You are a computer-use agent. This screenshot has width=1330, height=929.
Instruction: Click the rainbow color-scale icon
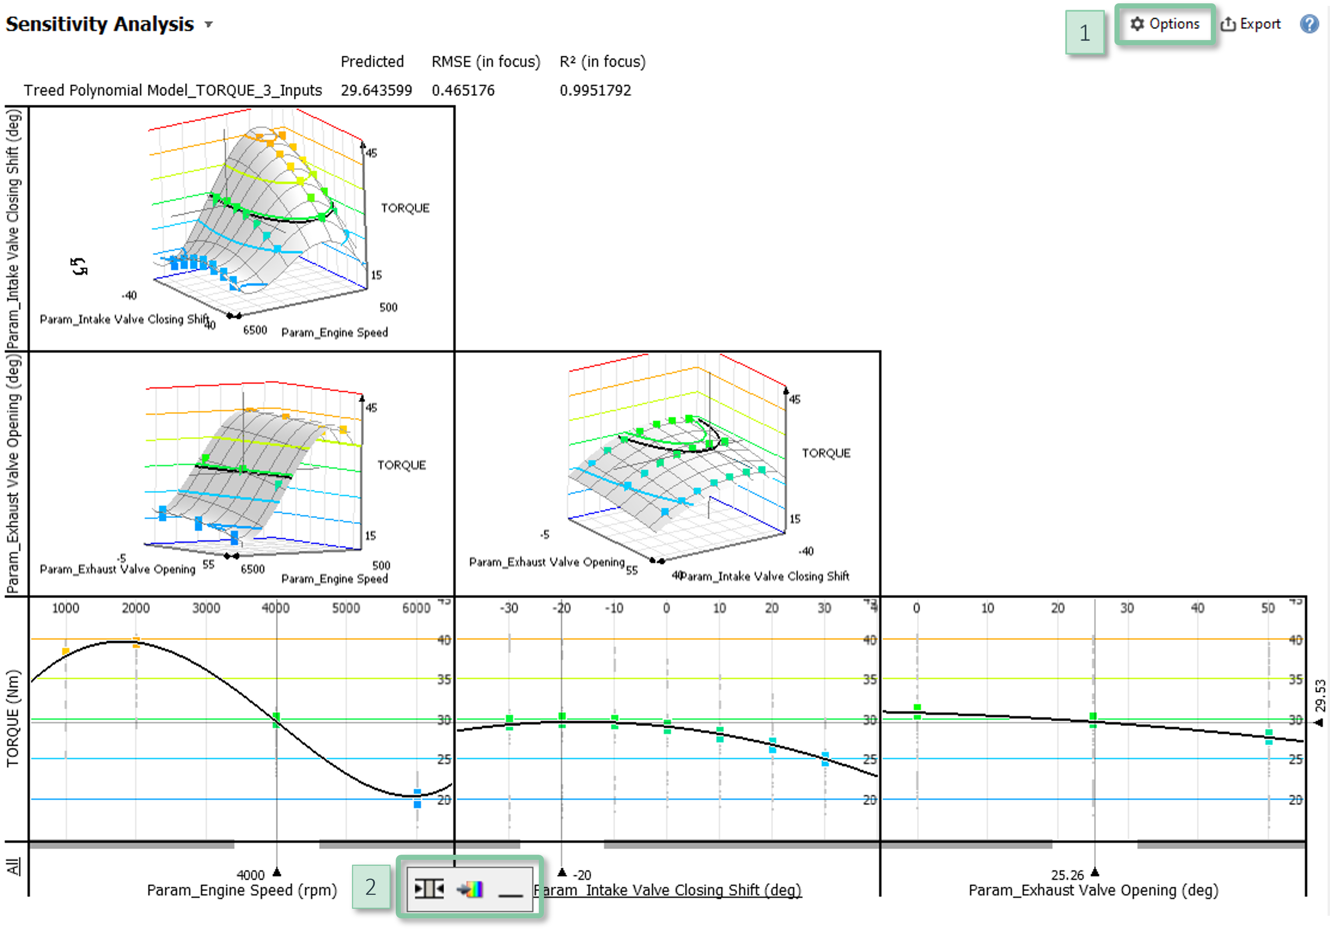click(470, 889)
